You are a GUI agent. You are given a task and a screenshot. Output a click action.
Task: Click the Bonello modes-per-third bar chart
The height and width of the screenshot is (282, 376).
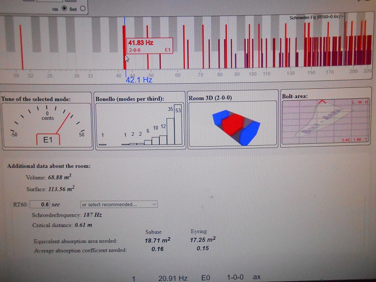(x=140, y=125)
